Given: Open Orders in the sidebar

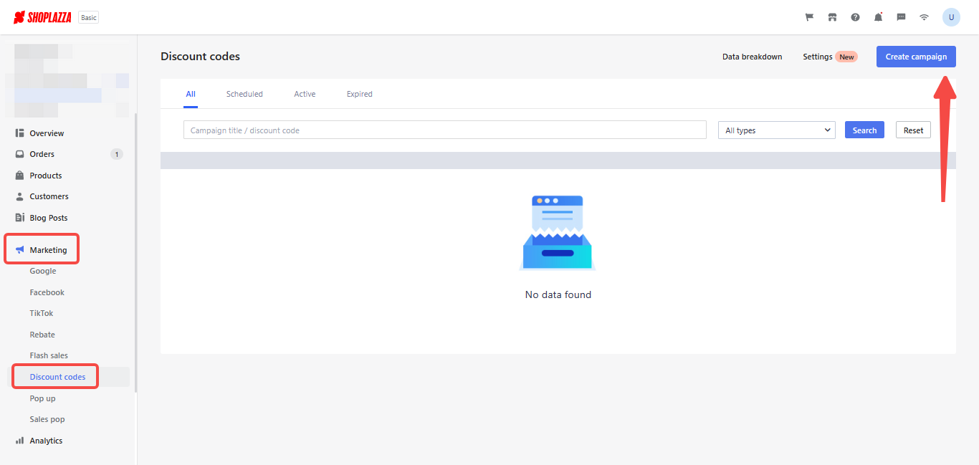Looking at the screenshot, I should tap(42, 154).
